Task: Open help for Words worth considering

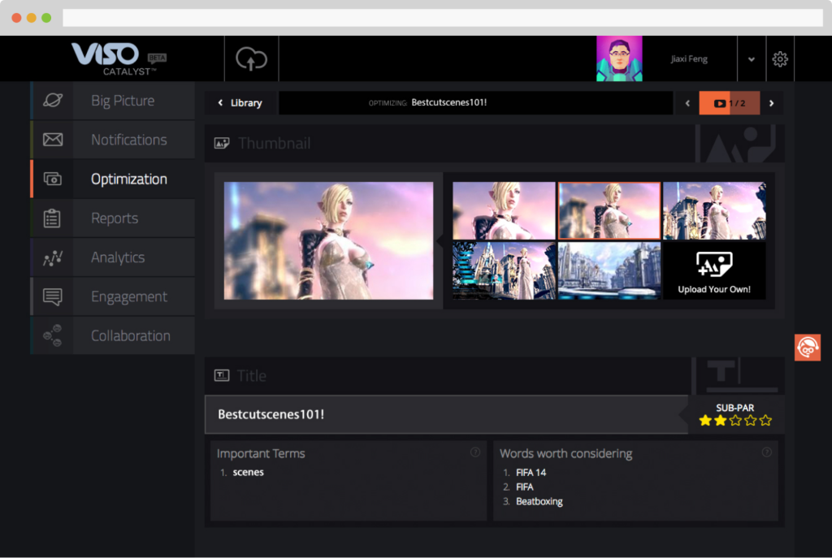Action: click(766, 452)
